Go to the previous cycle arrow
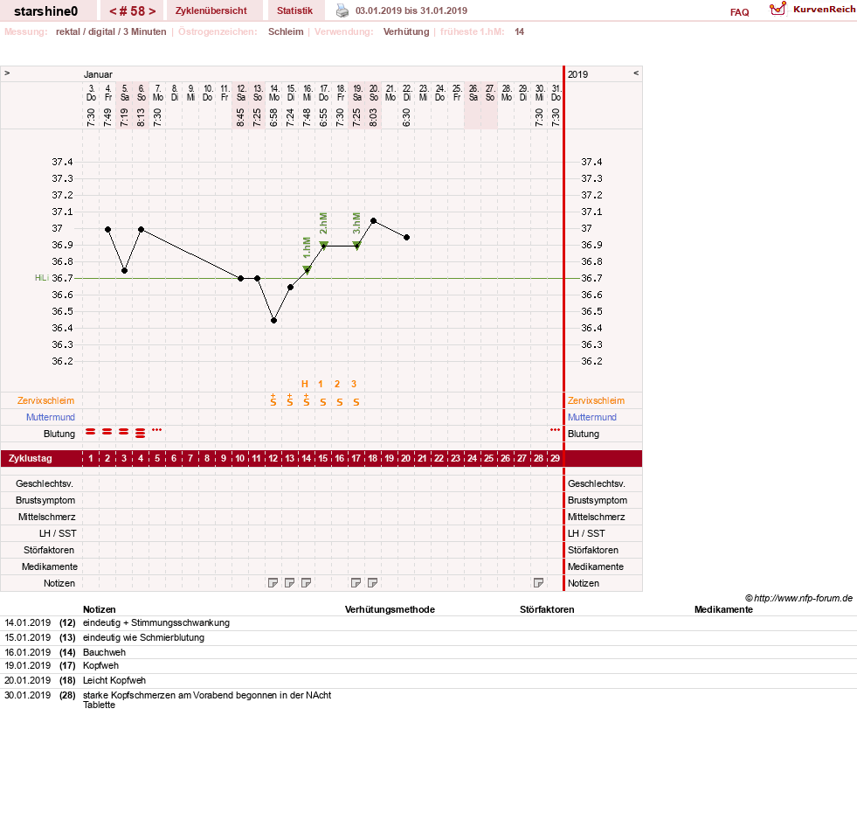Image resolution: width=857 pixels, height=813 pixels. 114,11
